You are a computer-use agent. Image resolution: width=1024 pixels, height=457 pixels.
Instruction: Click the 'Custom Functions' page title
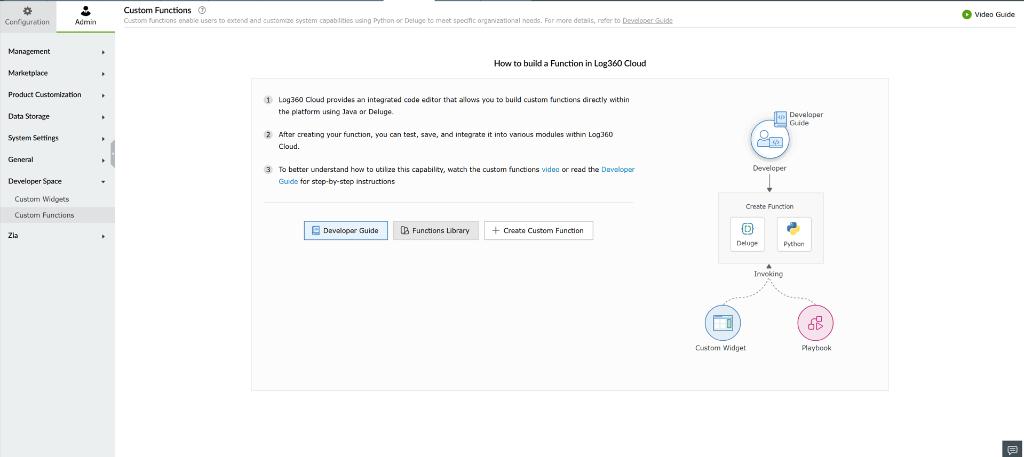[x=157, y=10]
